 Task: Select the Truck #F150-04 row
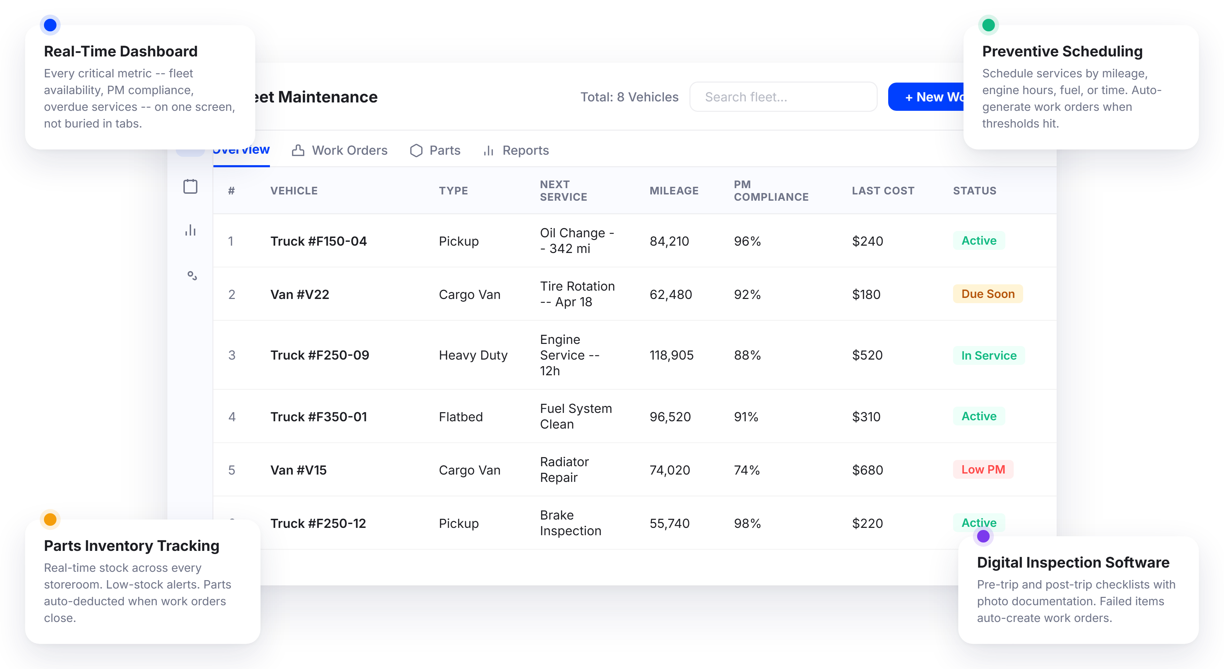(635, 241)
